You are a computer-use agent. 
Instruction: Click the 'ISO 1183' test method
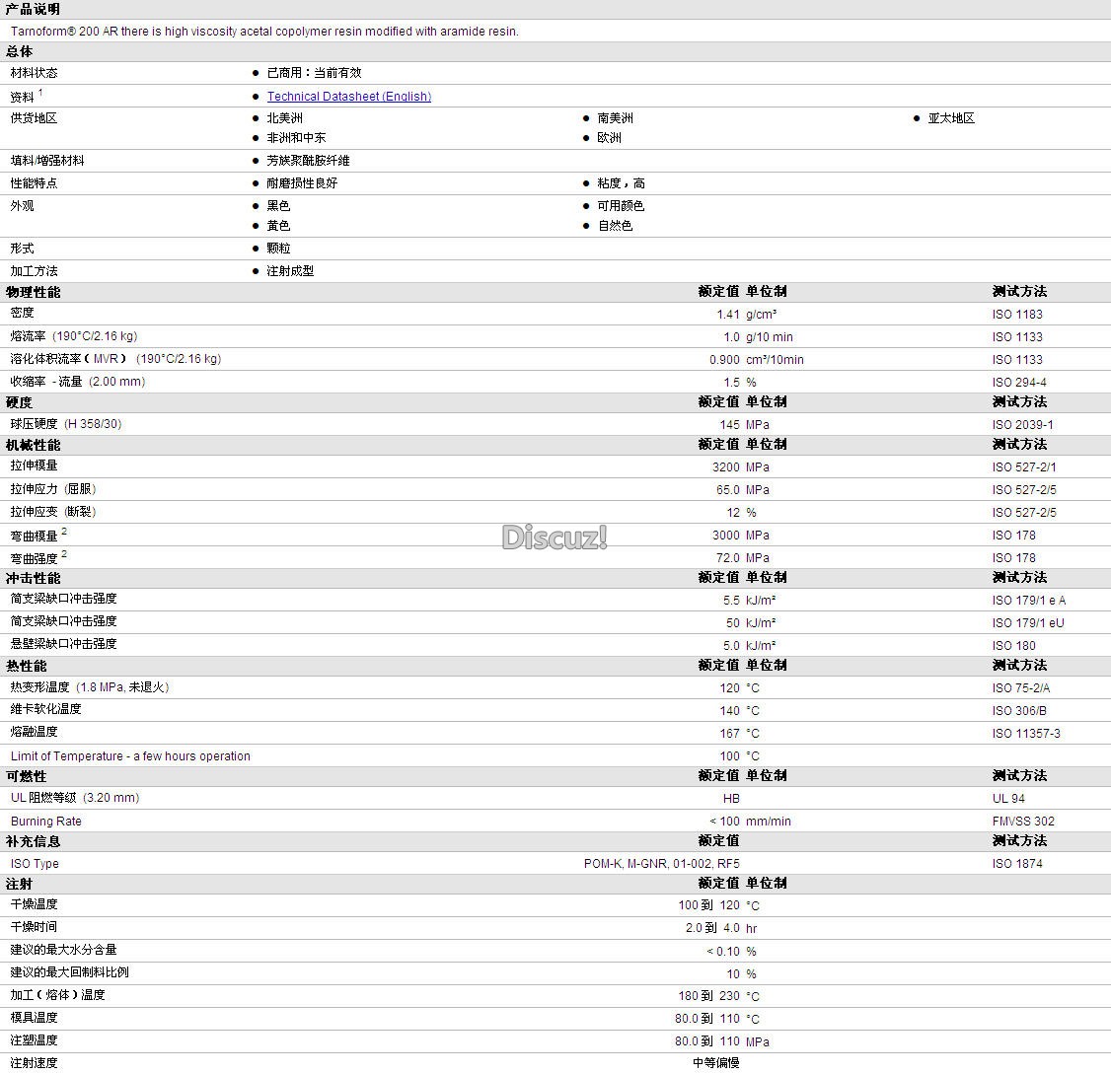[1016, 315]
